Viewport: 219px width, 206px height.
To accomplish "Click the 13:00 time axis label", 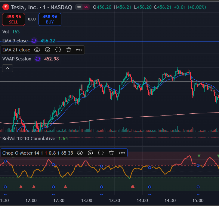I will click(87, 201).
